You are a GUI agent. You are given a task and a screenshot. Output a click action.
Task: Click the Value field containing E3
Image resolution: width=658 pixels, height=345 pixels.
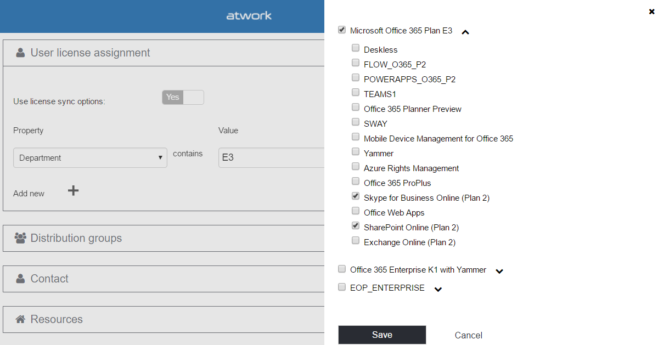(x=271, y=157)
